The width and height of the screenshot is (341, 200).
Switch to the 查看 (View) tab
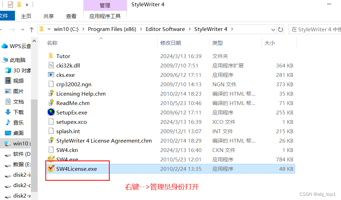pyautogui.click(x=71, y=16)
